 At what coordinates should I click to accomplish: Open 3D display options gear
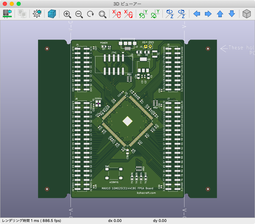coord(37,14)
